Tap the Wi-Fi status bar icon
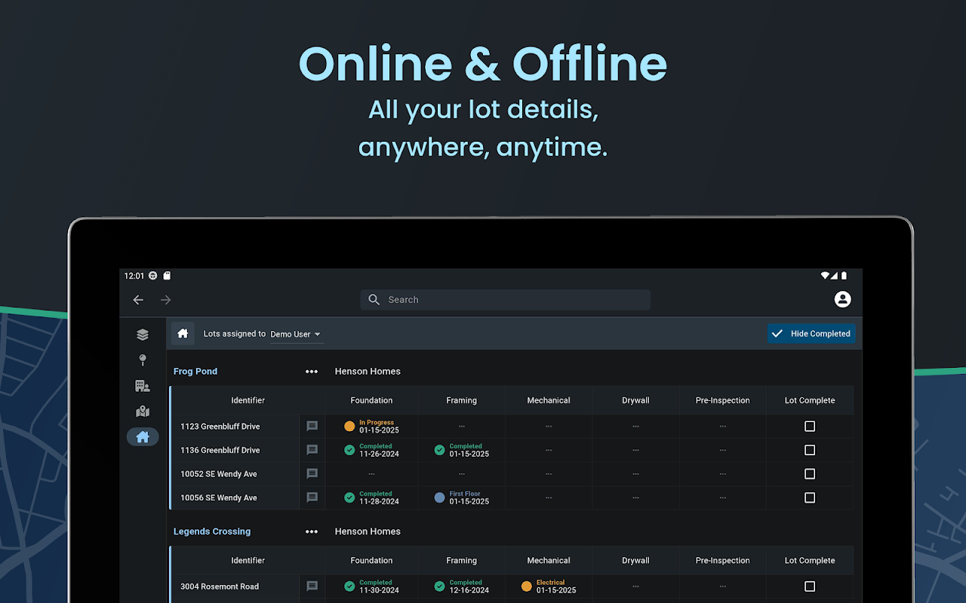 pos(826,276)
